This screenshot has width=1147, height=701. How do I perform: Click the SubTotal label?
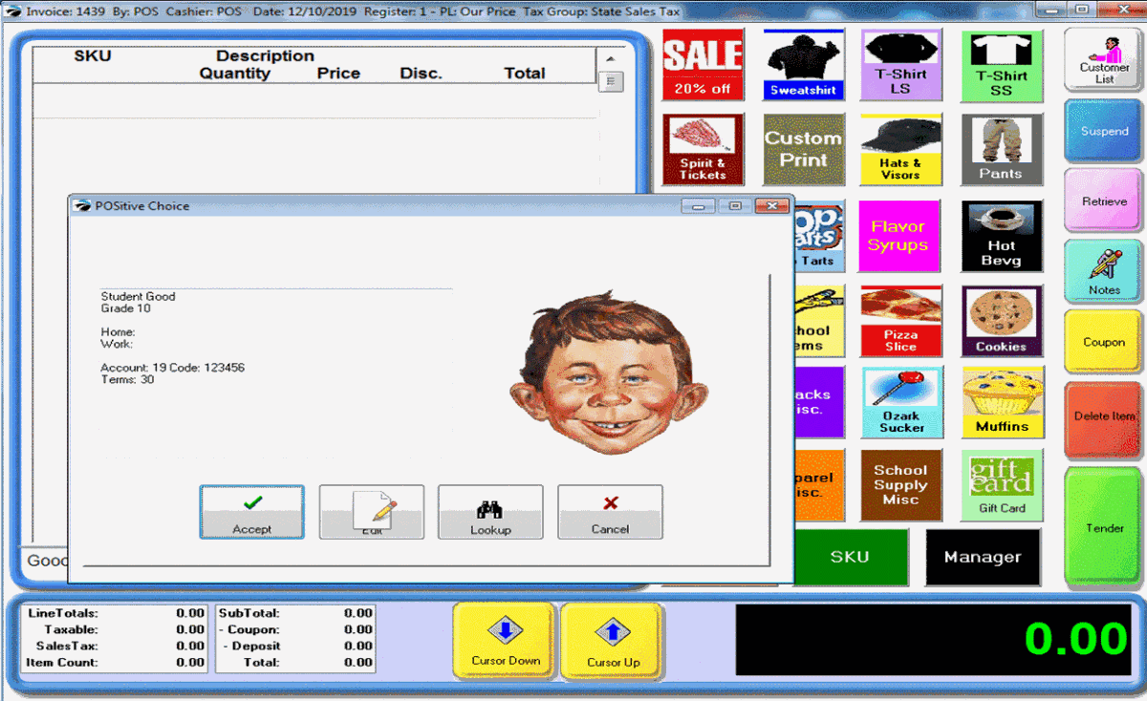(x=249, y=613)
